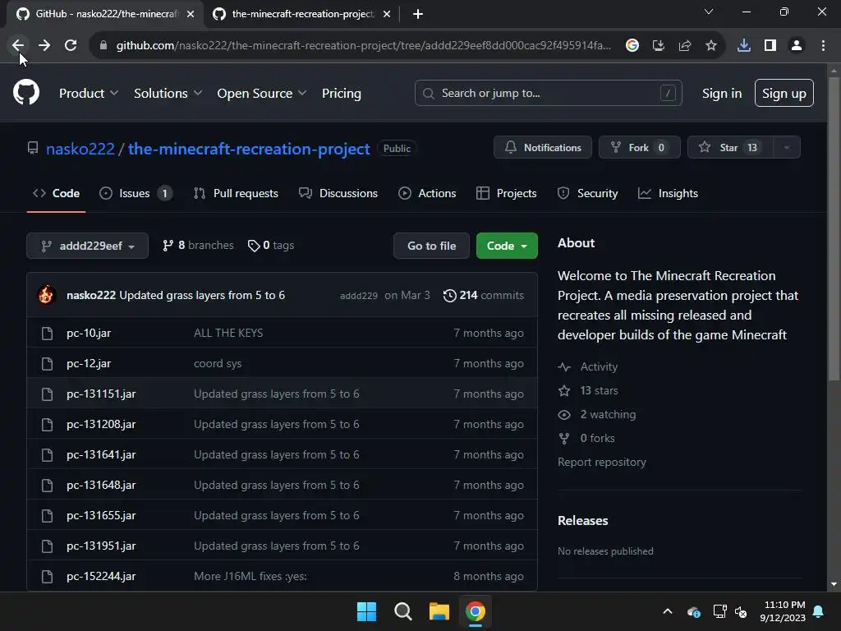Click the Activity pulse icon

click(564, 367)
